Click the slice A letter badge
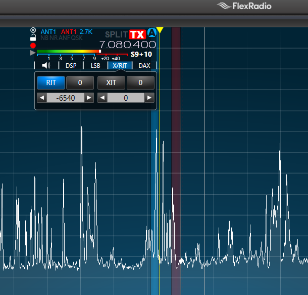Screen dimensions: 308x295 [152, 33]
